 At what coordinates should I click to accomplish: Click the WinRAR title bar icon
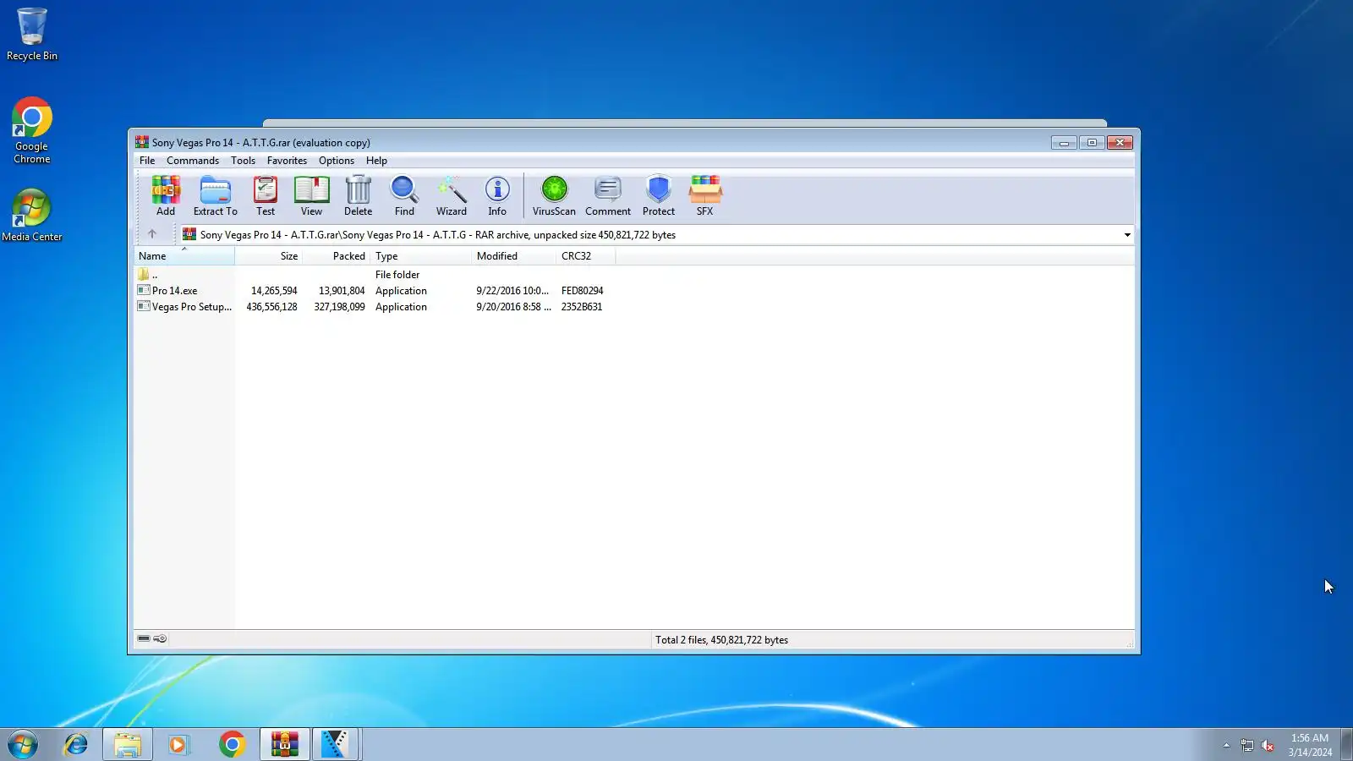point(142,142)
